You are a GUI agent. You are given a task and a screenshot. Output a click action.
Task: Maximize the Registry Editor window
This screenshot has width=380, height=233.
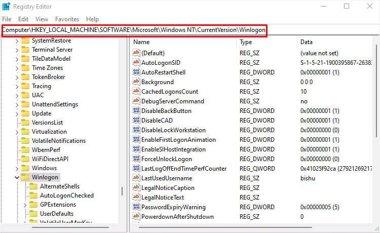[347, 6]
